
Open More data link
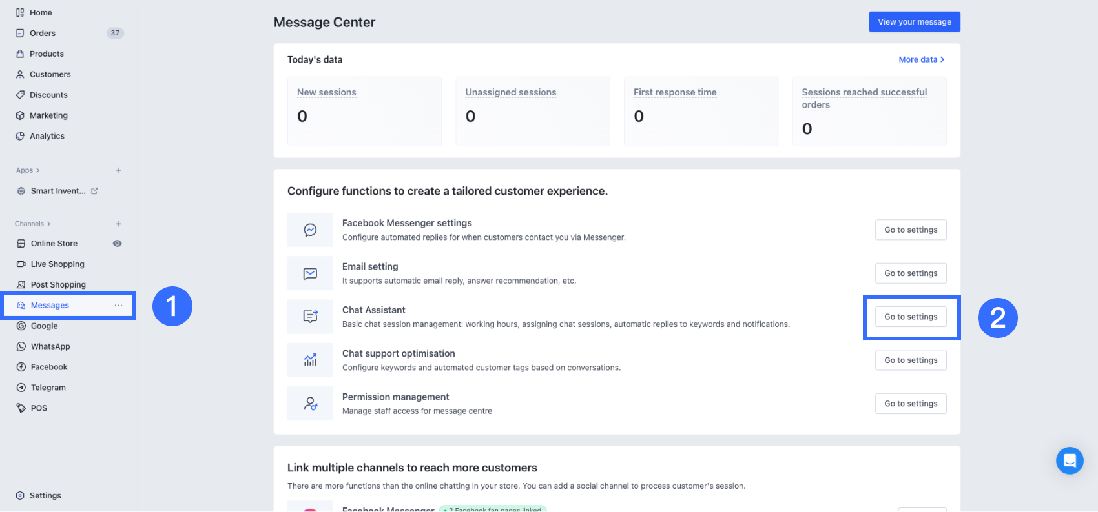click(921, 59)
